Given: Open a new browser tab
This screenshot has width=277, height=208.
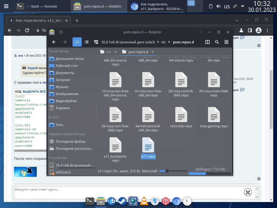Looking at the screenshot, I should pos(77,21).
